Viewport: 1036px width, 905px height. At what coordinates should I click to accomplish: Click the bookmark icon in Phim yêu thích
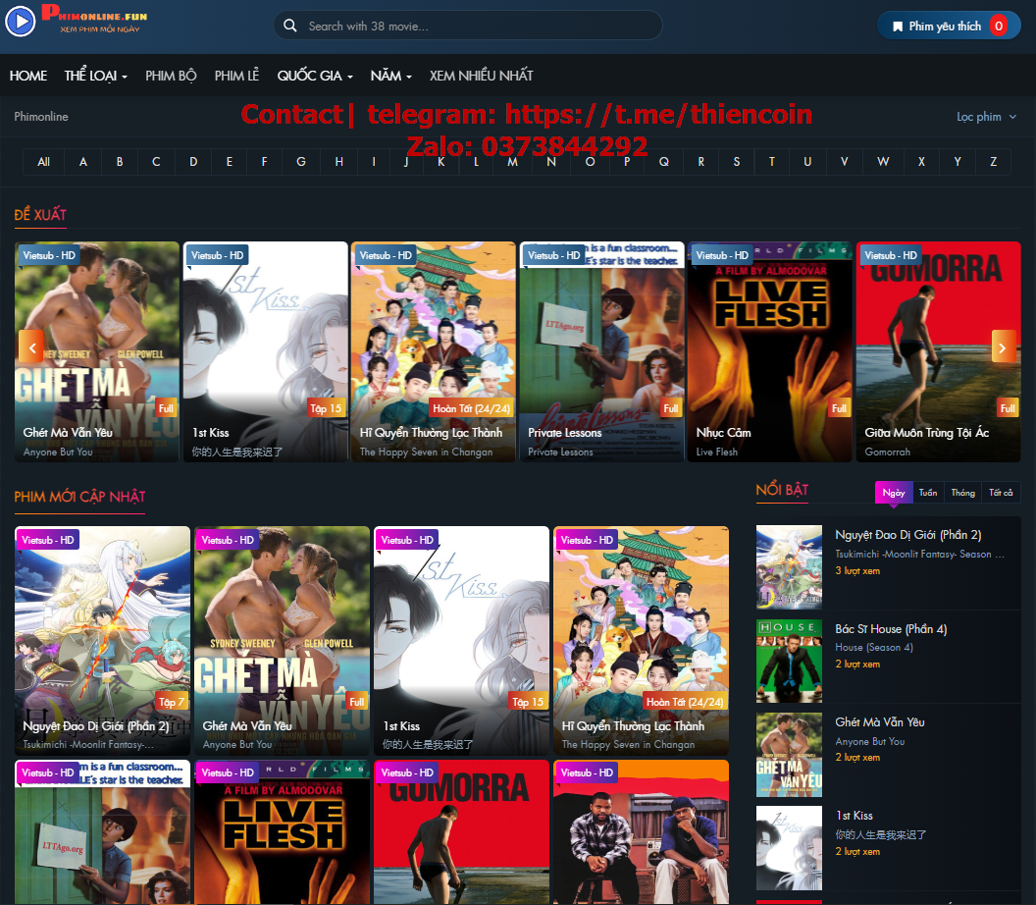tap(896, 26)
